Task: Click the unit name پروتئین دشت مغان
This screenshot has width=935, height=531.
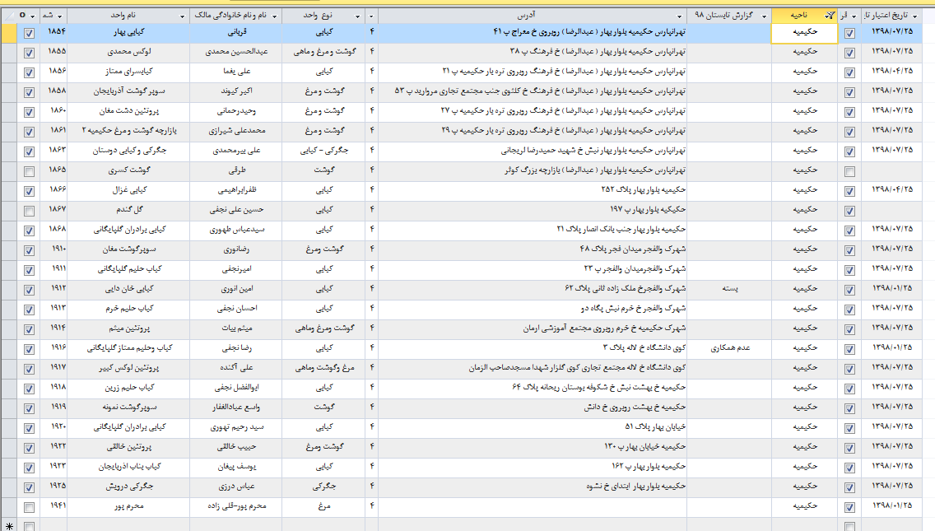Action: coord(128,111)
